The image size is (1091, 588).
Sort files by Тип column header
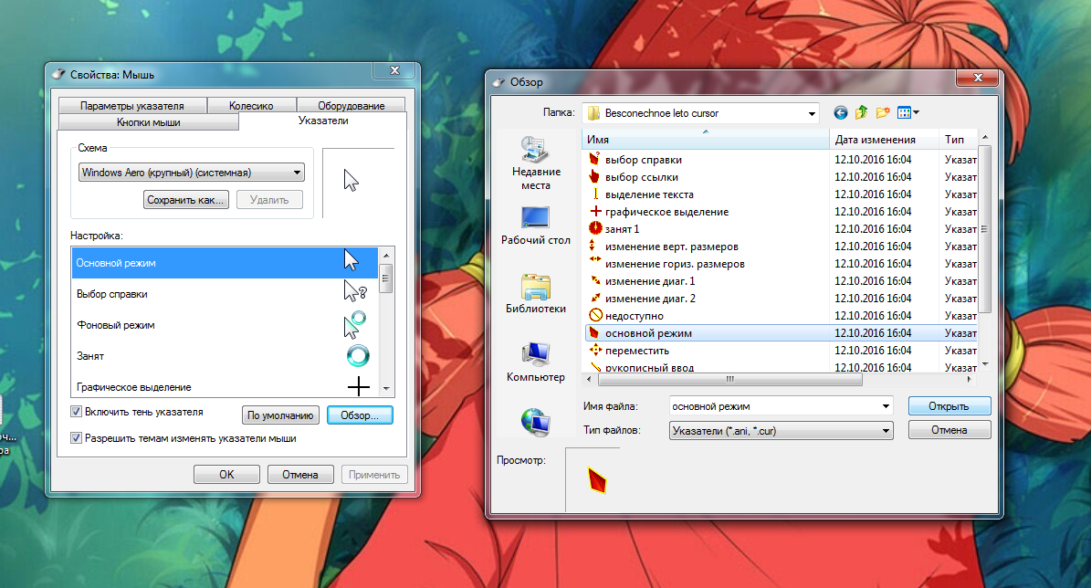[958, 140]
